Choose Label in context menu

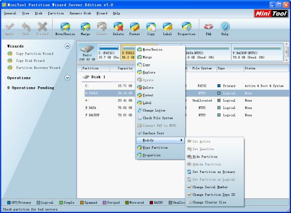(160, 103)
